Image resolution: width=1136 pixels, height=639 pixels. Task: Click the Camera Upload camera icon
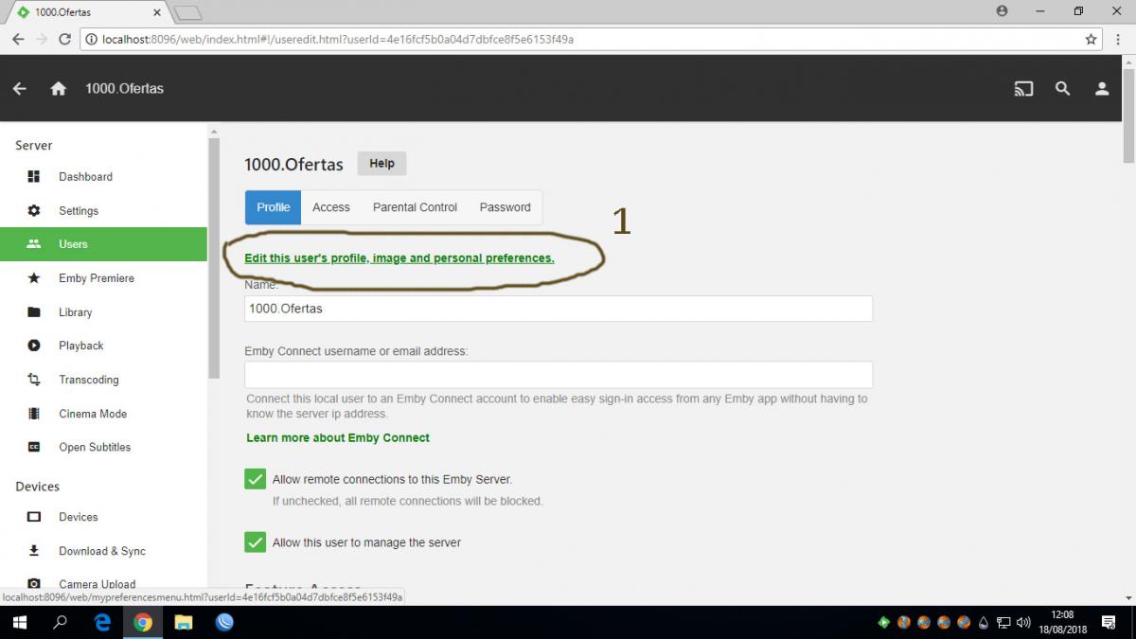[x=34, y=584]
